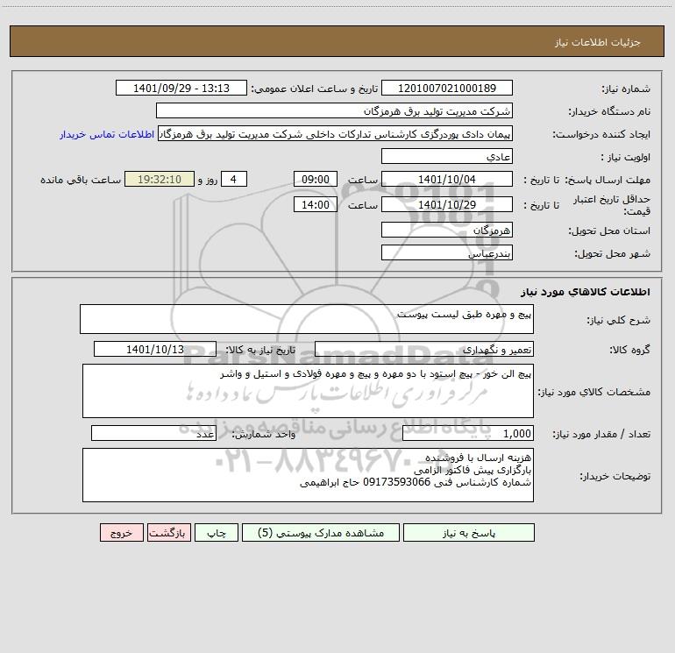Click goods group field تعمیر و نگهداری
Image resolution: width=675 pixels, height=653 pixels.
424,349
